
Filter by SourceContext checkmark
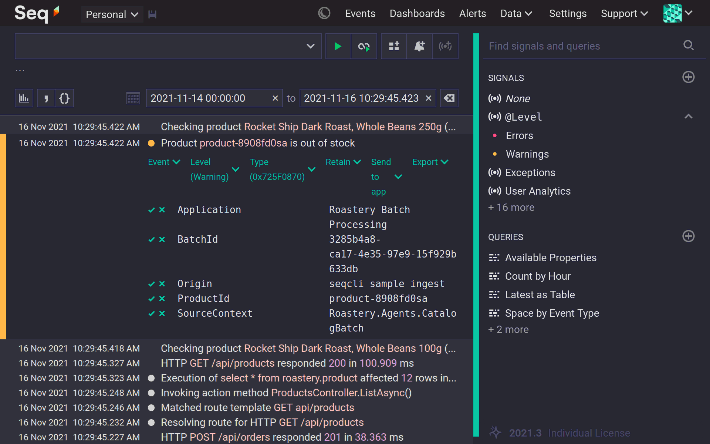151,313
